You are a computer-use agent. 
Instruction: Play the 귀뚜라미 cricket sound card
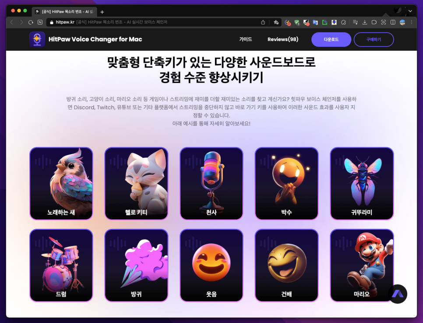[x=362, y=183]
